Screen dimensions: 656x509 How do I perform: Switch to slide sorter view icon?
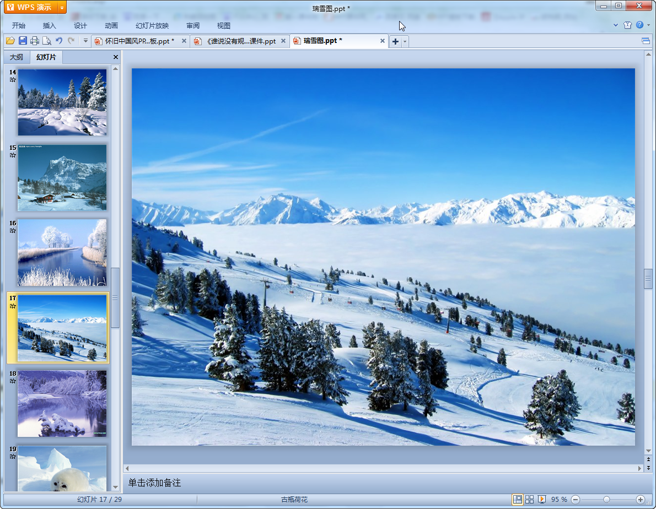click(x=530, y=500)
